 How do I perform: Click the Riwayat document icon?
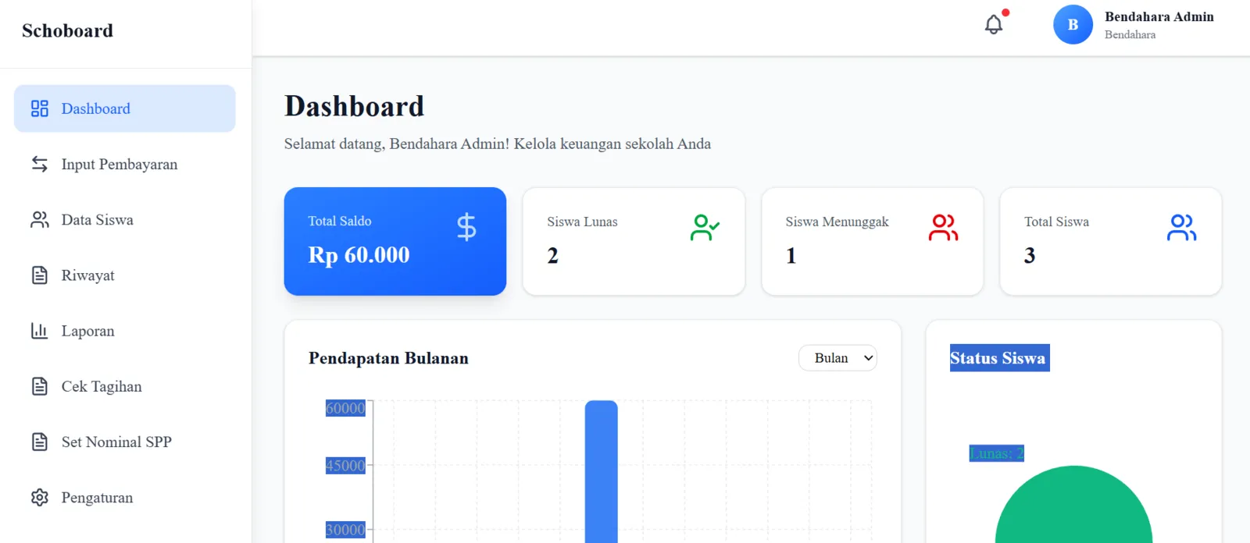pos(40,275)
